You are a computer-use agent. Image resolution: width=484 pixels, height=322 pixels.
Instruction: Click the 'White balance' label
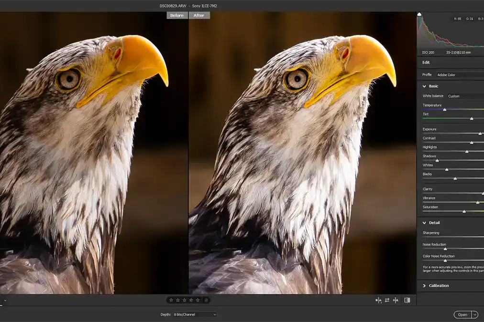(x=433, y=96)
